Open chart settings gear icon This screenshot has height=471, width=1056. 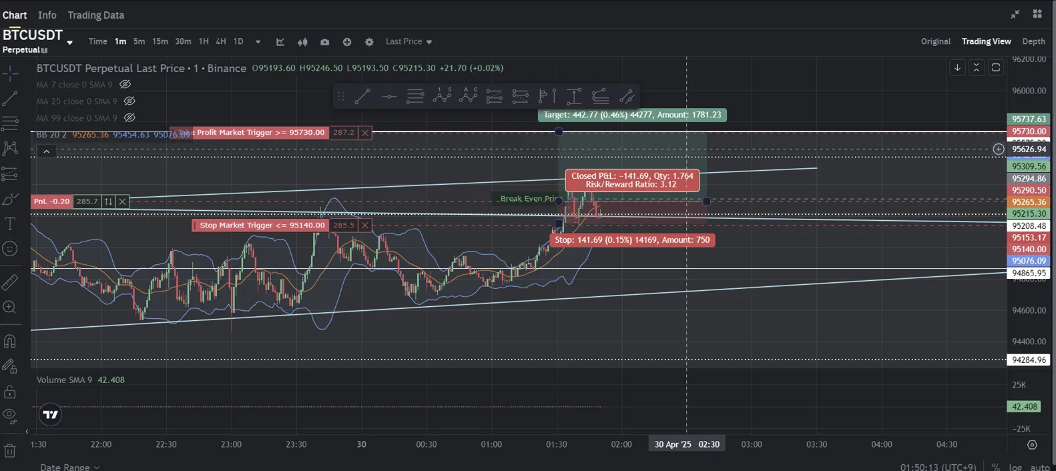point(369,42)
